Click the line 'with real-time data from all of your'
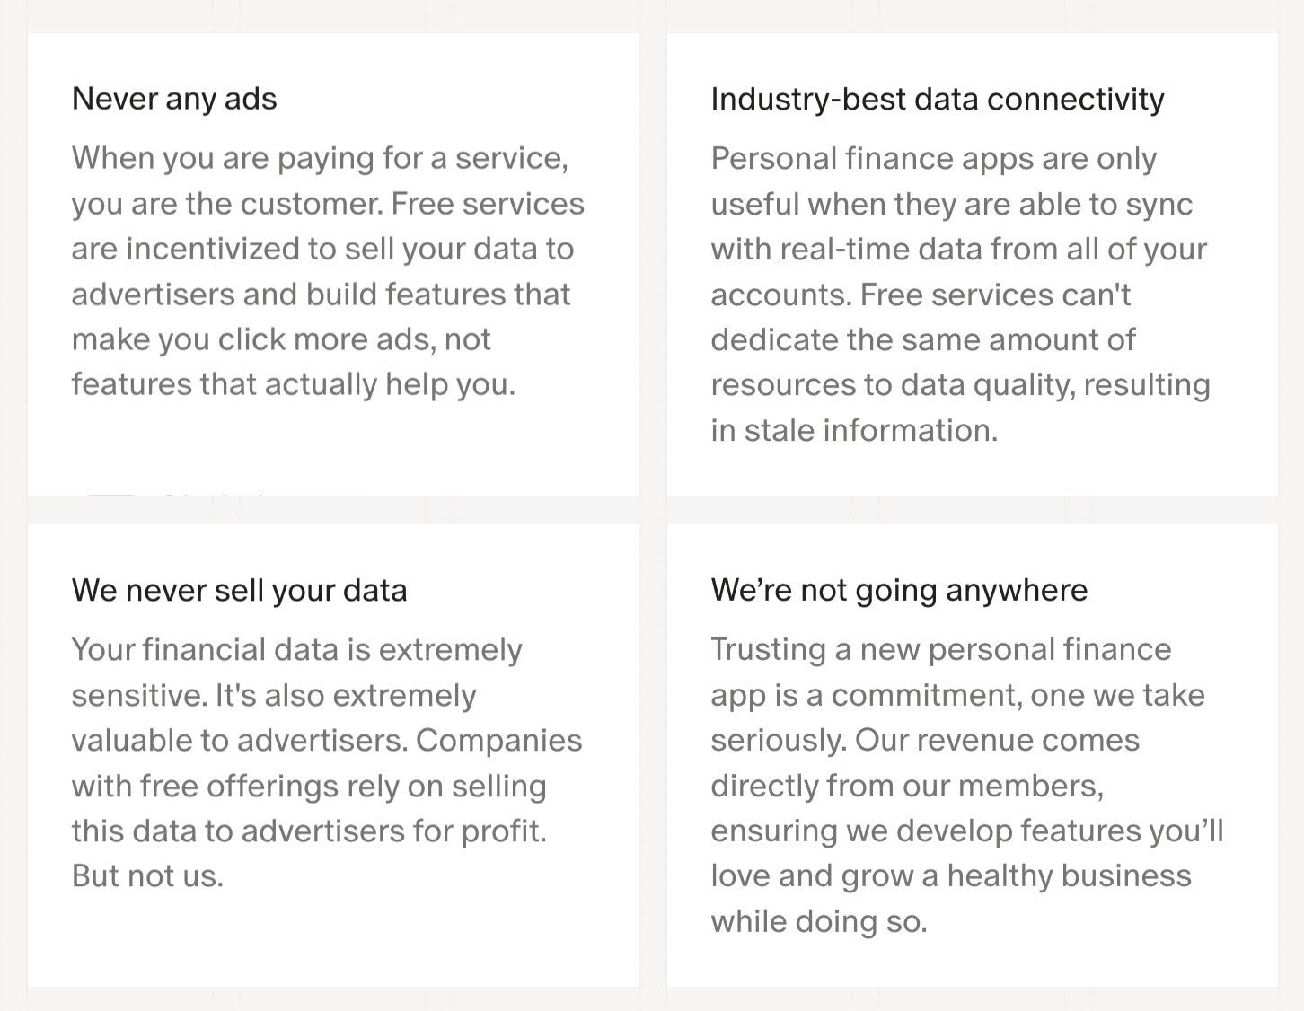 [958, 249]
